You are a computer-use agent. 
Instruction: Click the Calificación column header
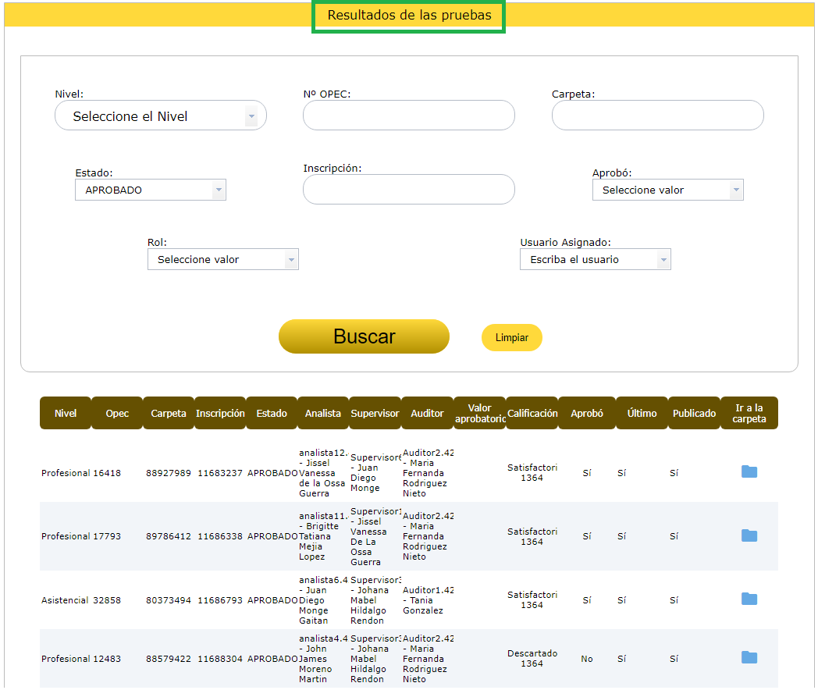click(x=532, y=414)
